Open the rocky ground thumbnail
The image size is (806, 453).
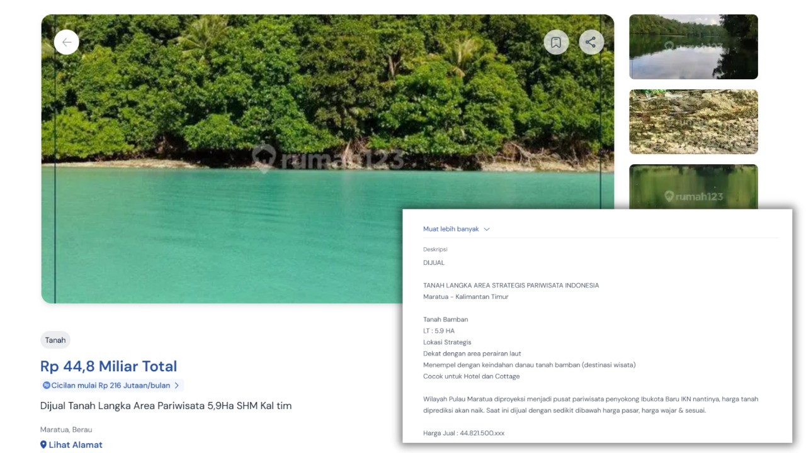click(x=693, y=122)
